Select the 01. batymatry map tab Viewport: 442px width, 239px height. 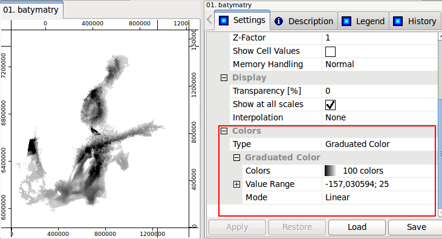tap(31, 10)
